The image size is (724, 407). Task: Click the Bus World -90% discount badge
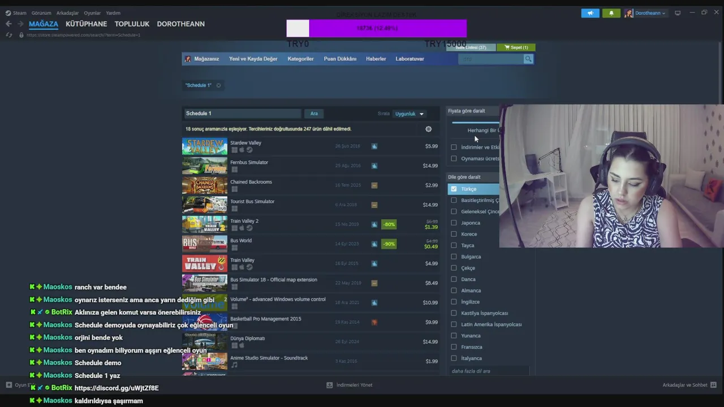(x=389, y=244)
